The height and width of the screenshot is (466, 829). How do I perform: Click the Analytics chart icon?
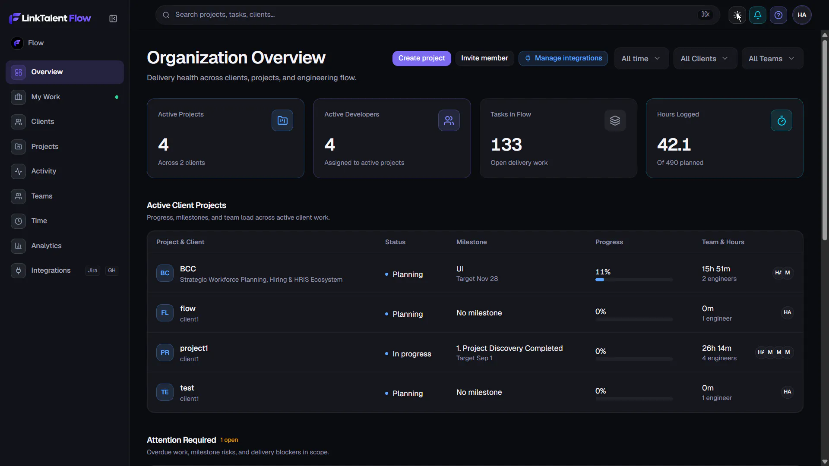(19, 246)
